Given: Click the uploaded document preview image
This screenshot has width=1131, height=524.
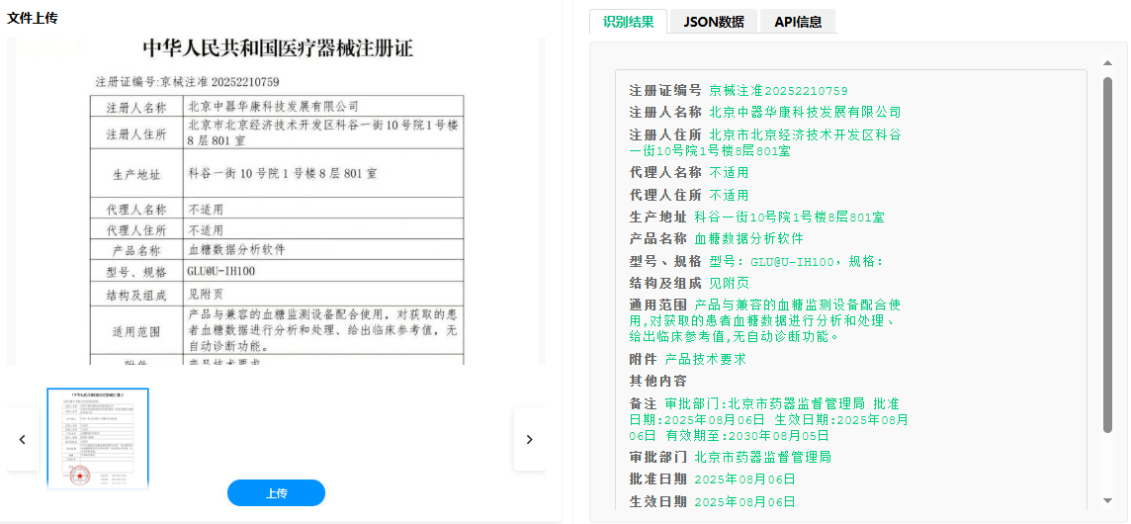Looking at the screenshot, I should tap(276, 201).
